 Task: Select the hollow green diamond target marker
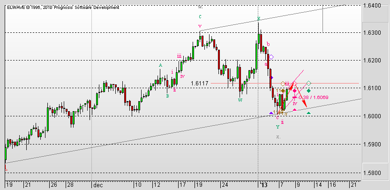308,84
